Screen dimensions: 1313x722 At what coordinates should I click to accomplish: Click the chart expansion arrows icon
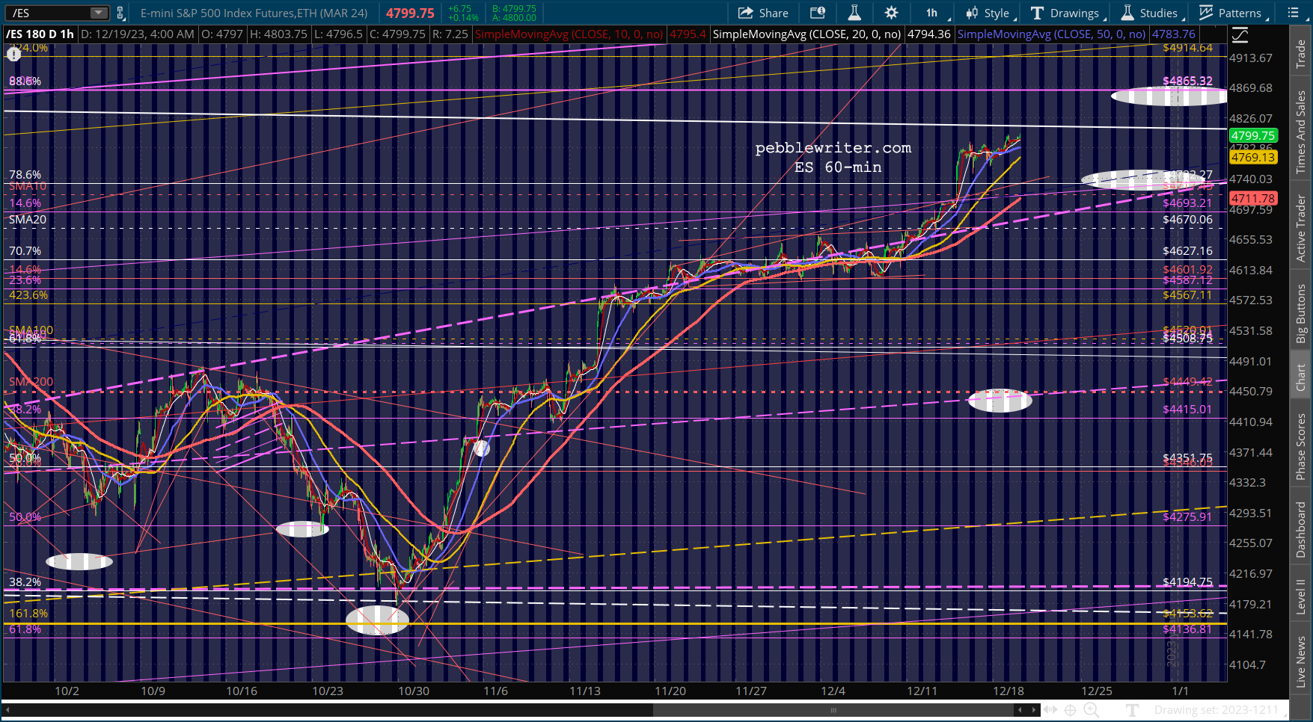[x=1050, y=710]
